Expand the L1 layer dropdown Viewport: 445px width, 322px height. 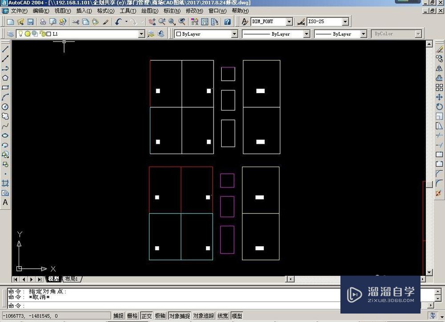tap(142, 34)
